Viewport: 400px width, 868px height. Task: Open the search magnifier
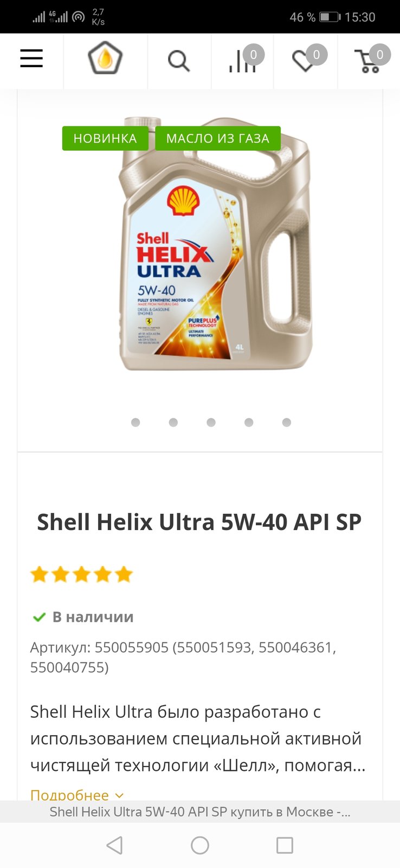click(178, 61)
